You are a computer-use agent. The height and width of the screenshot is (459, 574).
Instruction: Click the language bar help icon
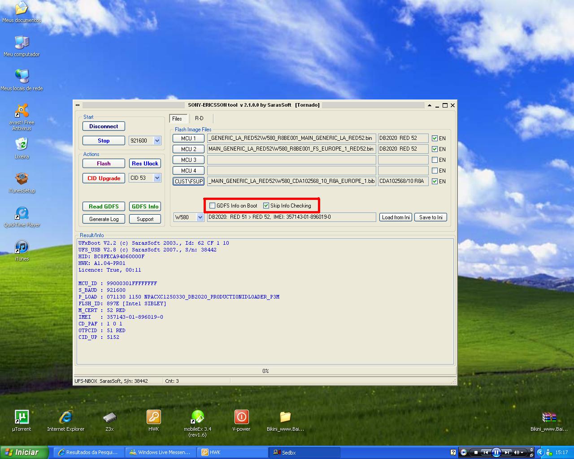pyautogui.click(x=453, y=452)
